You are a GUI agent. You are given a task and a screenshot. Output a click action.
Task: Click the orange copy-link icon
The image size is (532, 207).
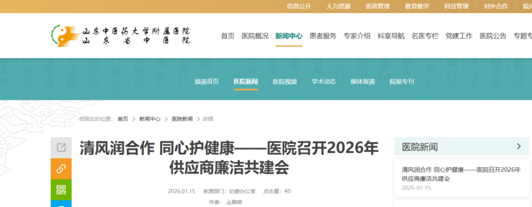point(61,169)
